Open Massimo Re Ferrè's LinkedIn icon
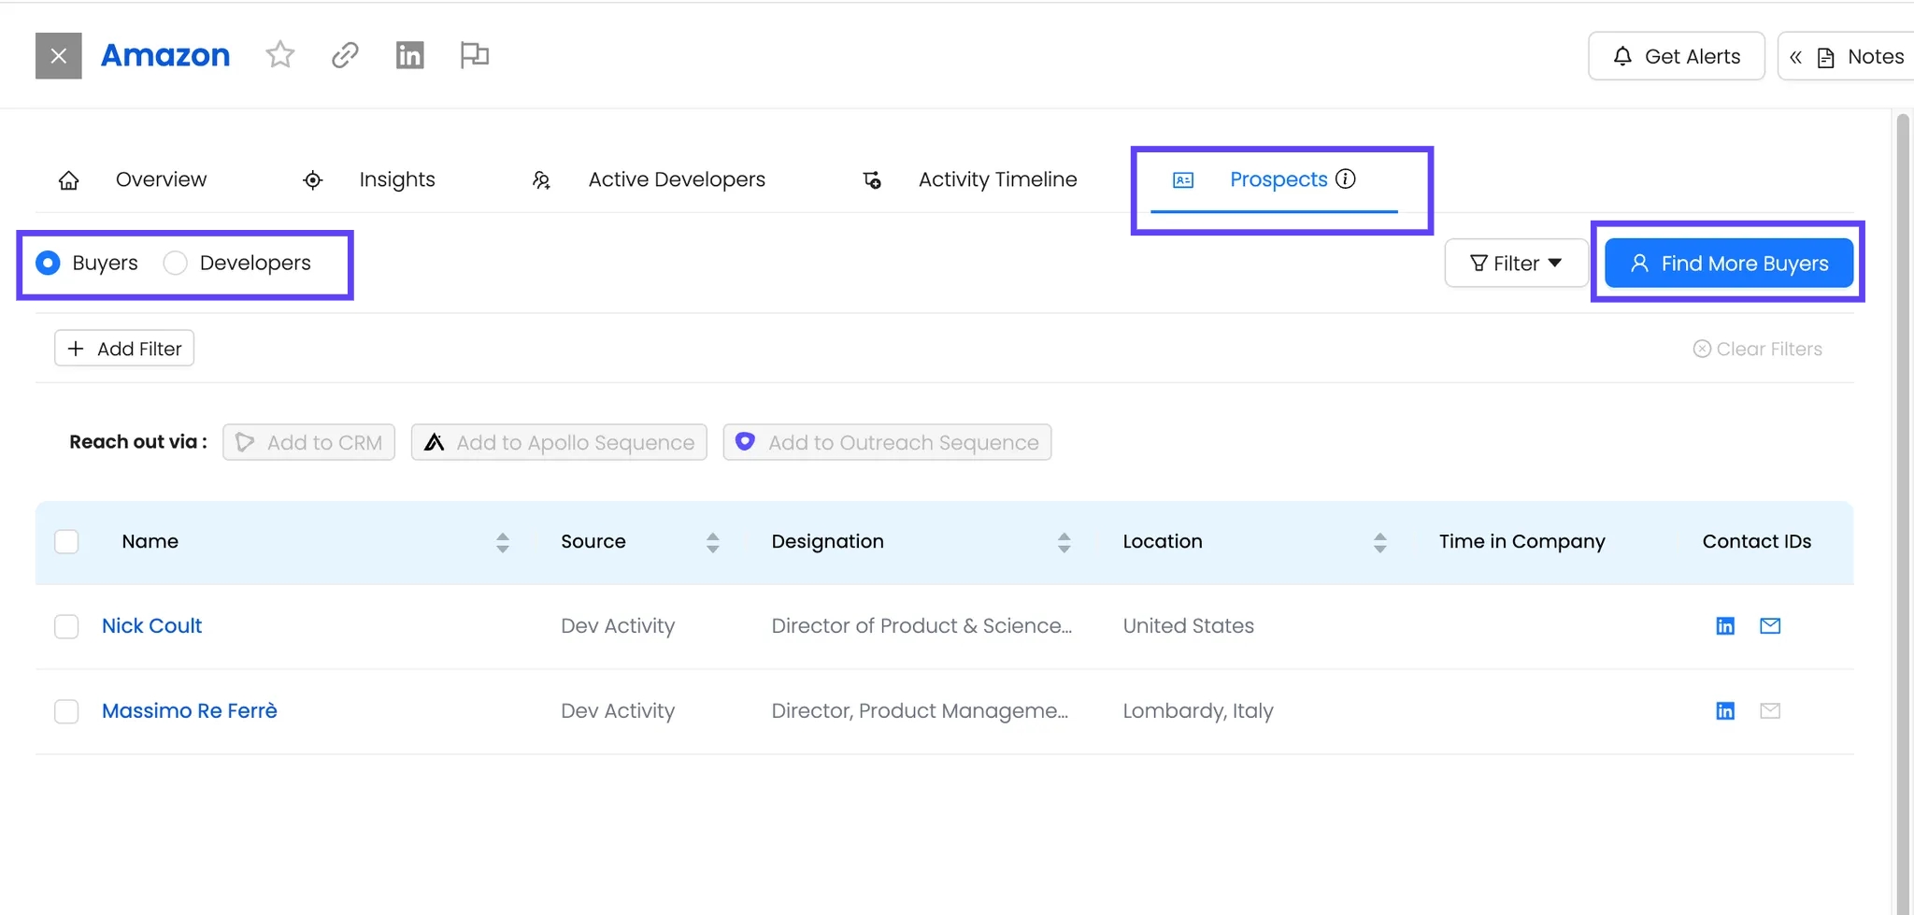Viewport: 1914px width, 915px height. point(1725,711)
